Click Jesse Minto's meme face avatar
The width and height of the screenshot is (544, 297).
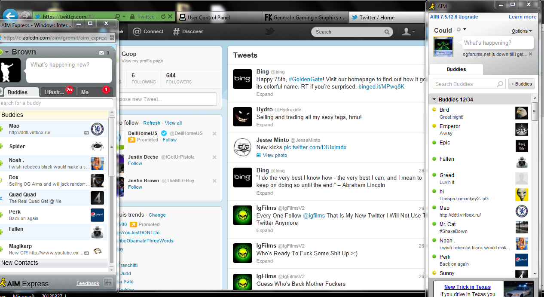242,147
